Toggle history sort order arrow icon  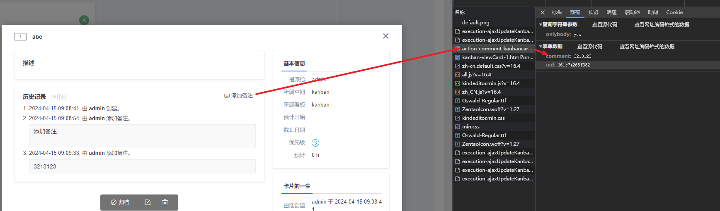tap(54, 97)
